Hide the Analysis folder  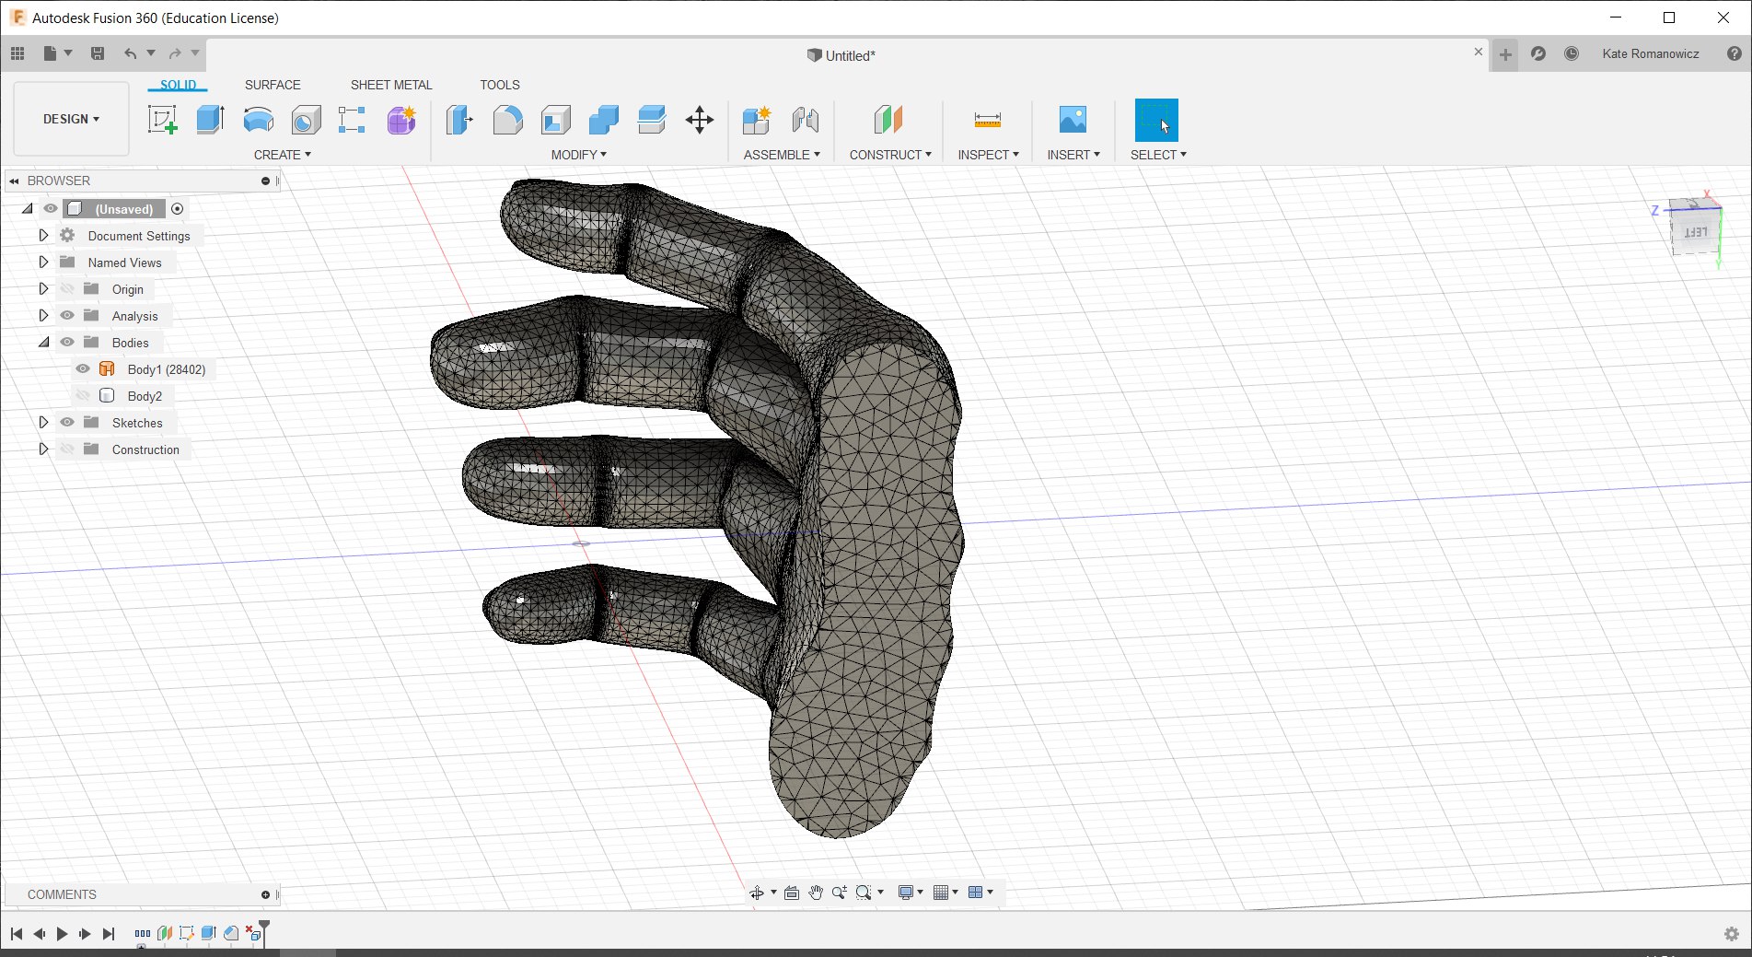point(67,316)
